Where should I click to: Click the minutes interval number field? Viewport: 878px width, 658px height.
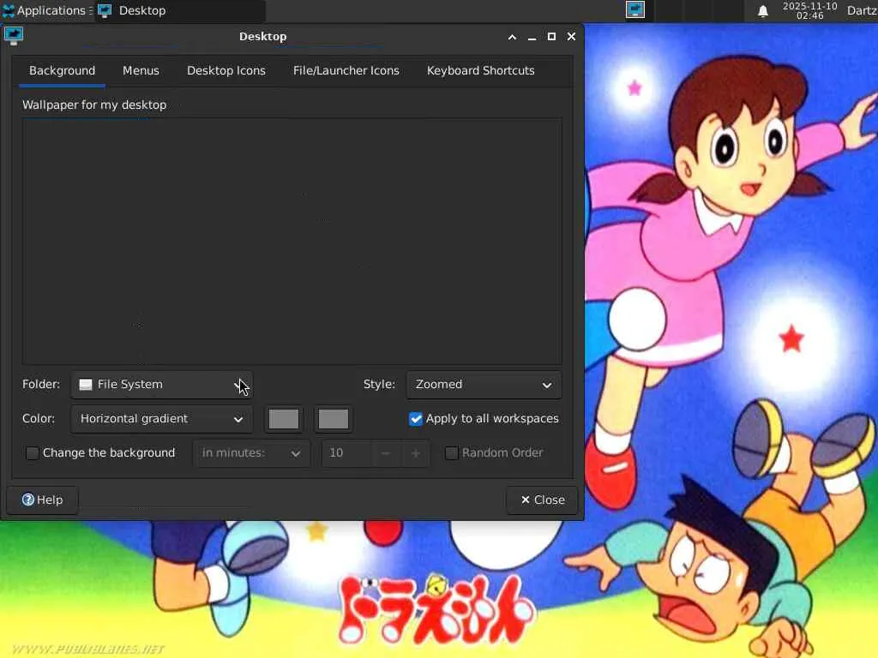click(346, 453)
